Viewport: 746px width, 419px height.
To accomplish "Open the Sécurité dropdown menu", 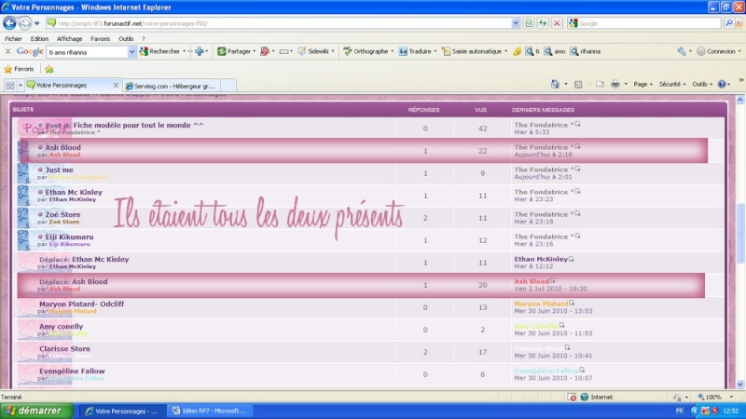I will point(671,84).
